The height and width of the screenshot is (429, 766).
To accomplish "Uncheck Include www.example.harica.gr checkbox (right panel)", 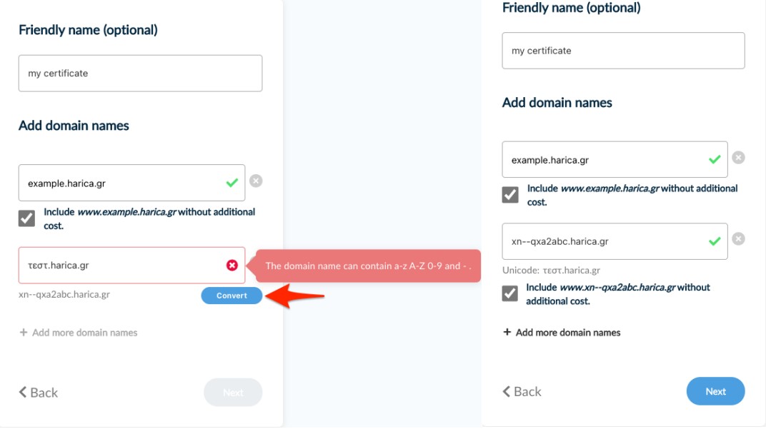I will click(509, 193).
